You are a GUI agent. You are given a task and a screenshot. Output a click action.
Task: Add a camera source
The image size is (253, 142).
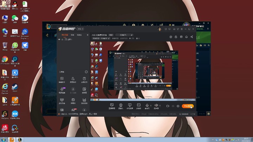click(x=121, y=106)
